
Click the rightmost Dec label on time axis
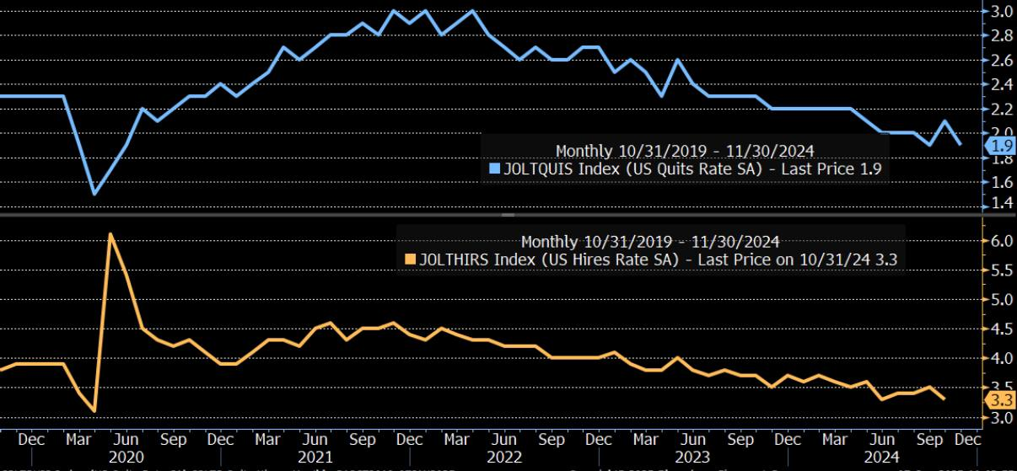tap(967, 439)
